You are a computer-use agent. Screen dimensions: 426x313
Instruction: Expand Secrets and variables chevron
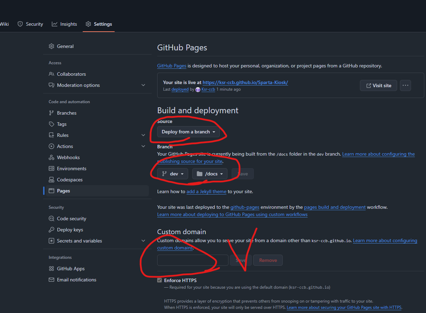[x=143, y=241]
